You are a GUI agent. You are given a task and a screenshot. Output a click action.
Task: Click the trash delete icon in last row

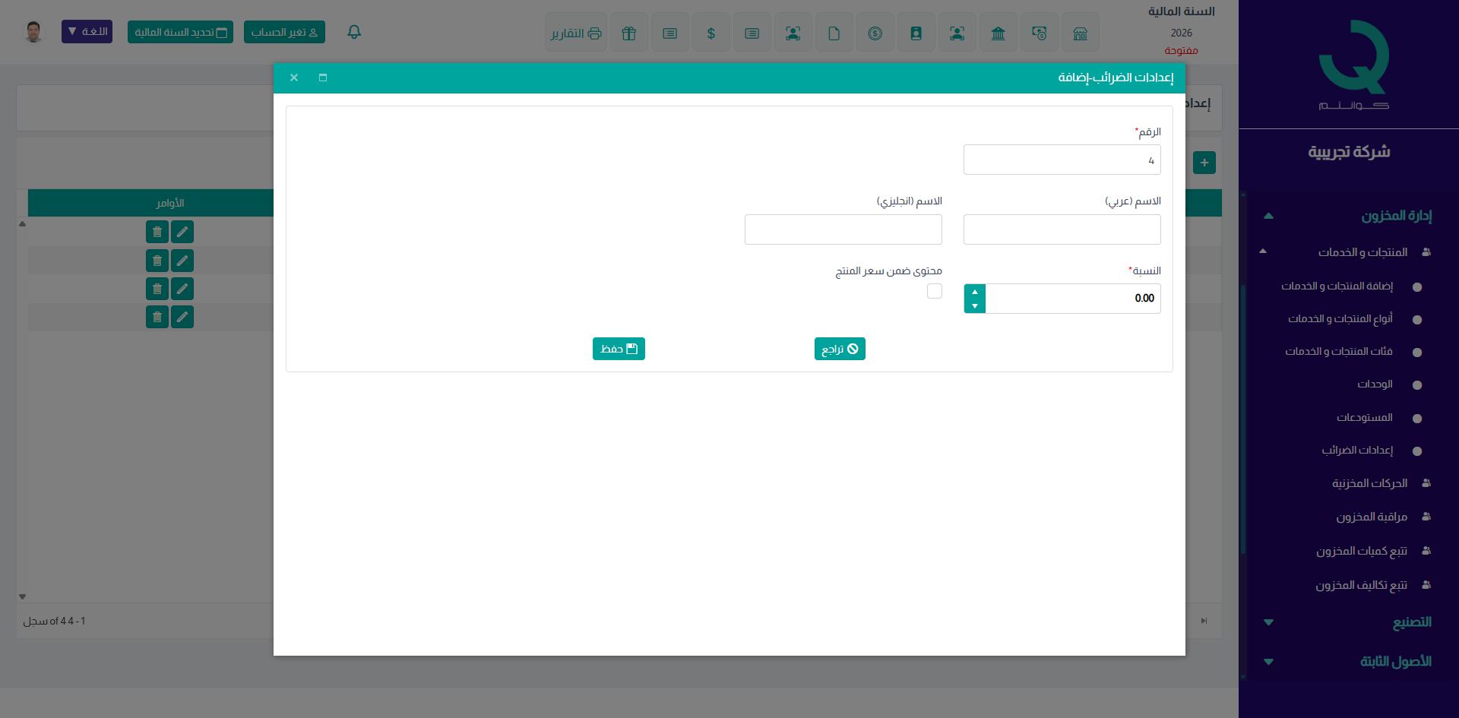coord(157,317)
